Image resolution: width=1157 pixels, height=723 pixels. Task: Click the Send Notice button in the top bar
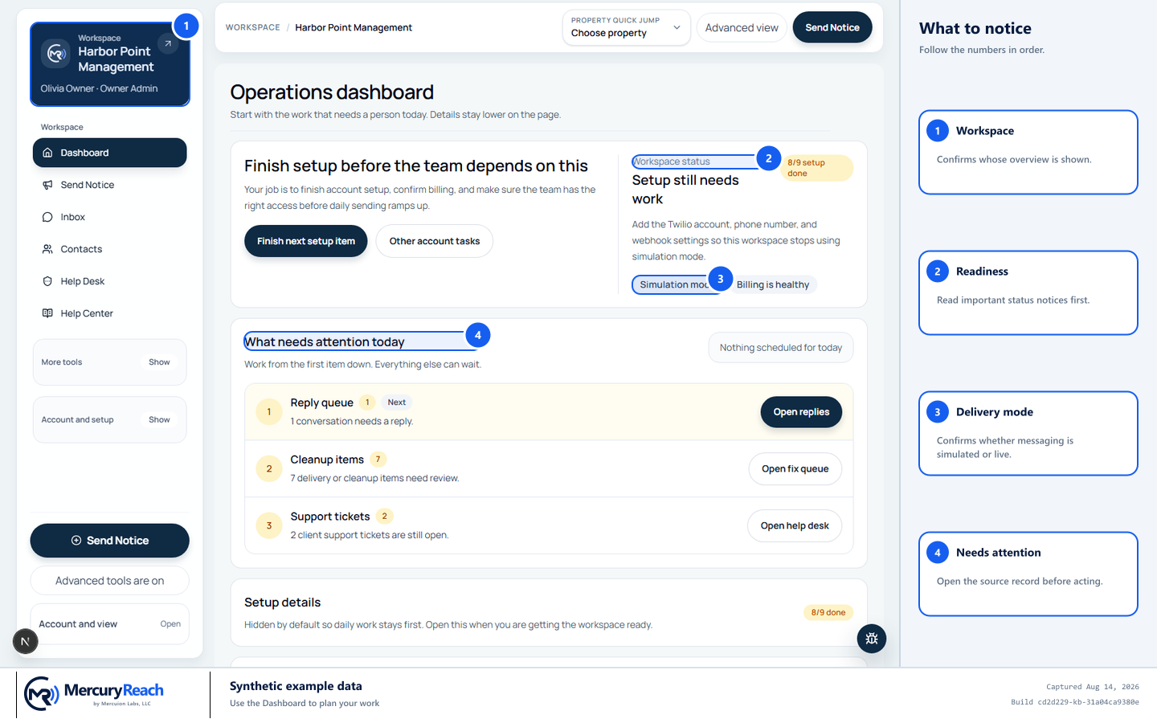click(832, 27)
